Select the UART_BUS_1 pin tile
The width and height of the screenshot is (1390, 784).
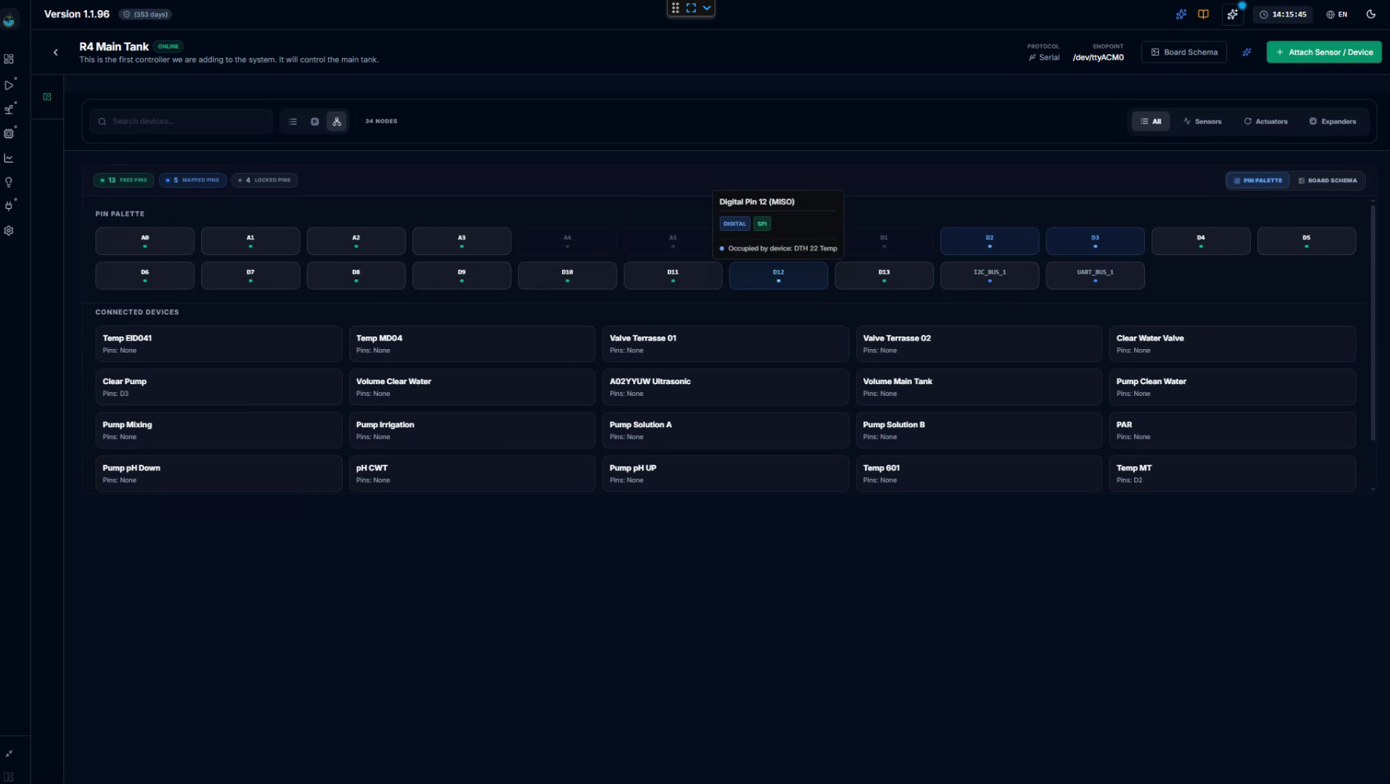(x=1096, y=275)
